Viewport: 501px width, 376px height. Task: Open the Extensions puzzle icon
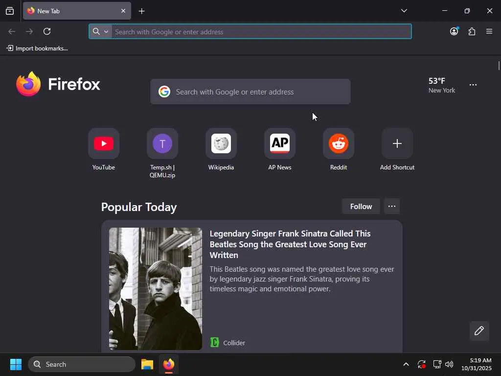click(472, 31)
